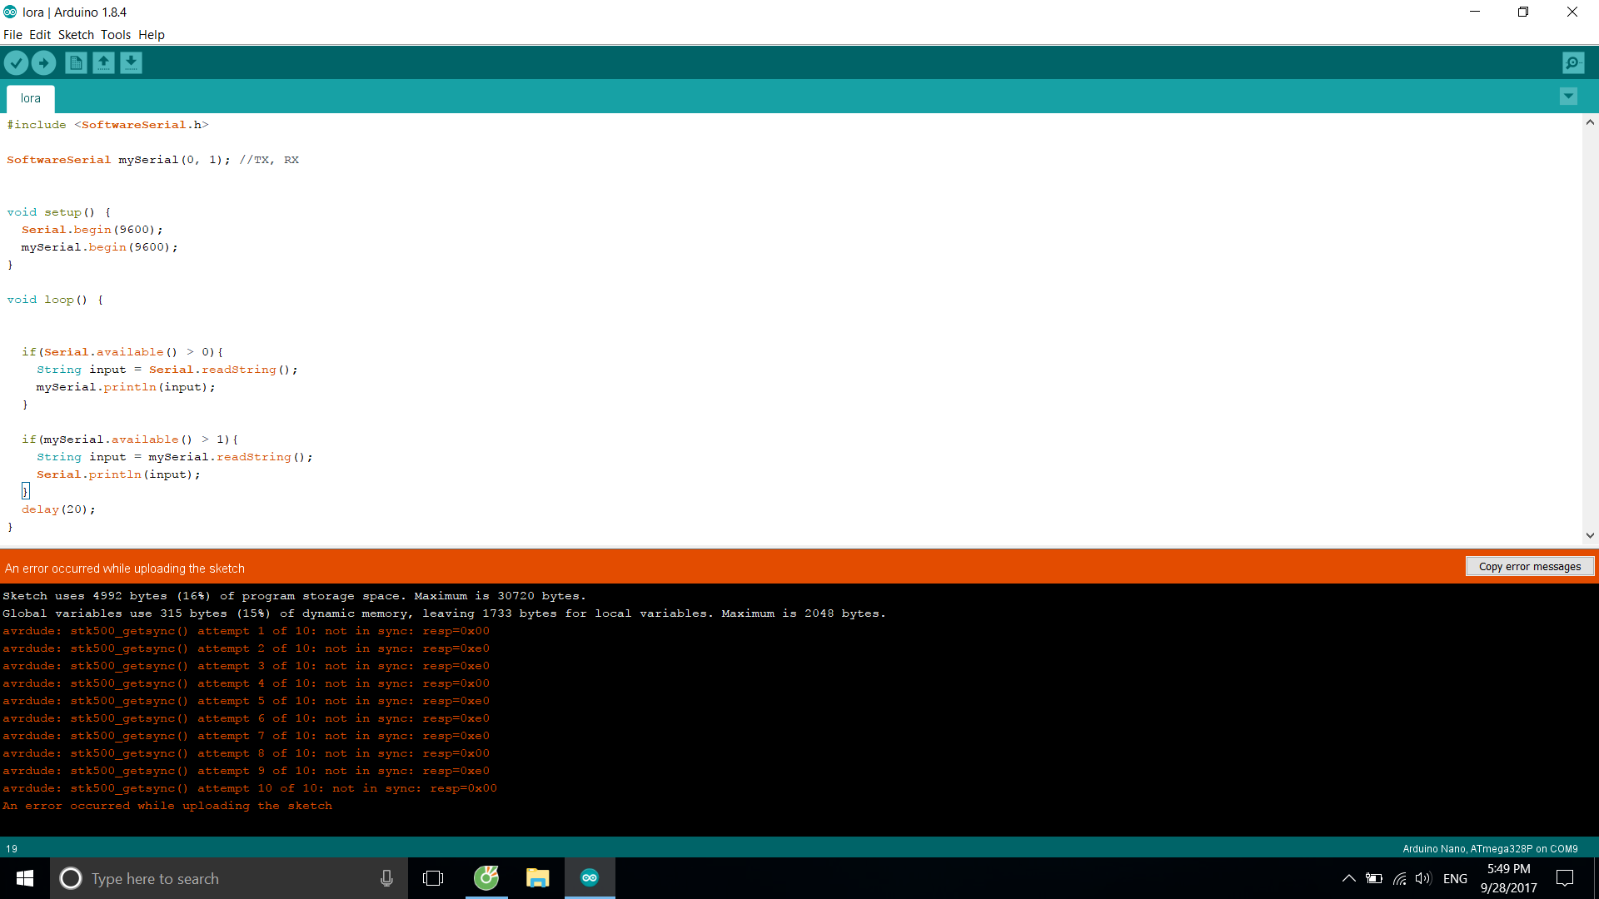The width and height of the screenshot is (1599, 899).
Task: Click Copy error messages button
Action: pyautogui.click(x=1529, y=567)
